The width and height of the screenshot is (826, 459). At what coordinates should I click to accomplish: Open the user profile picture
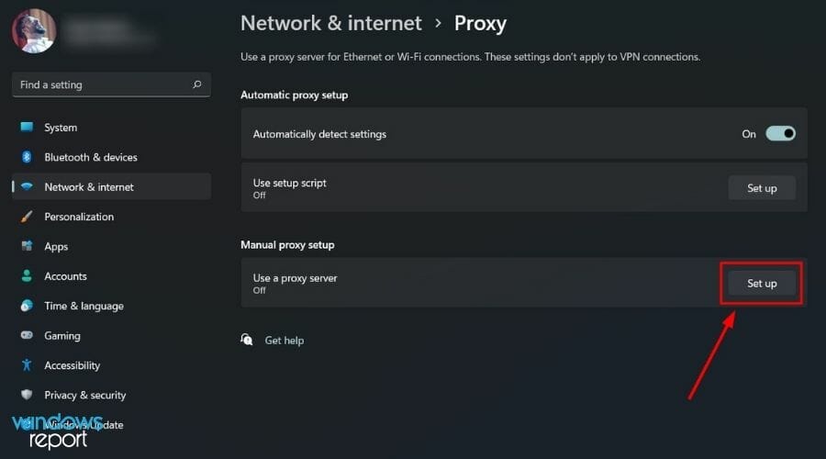point(34,30)
